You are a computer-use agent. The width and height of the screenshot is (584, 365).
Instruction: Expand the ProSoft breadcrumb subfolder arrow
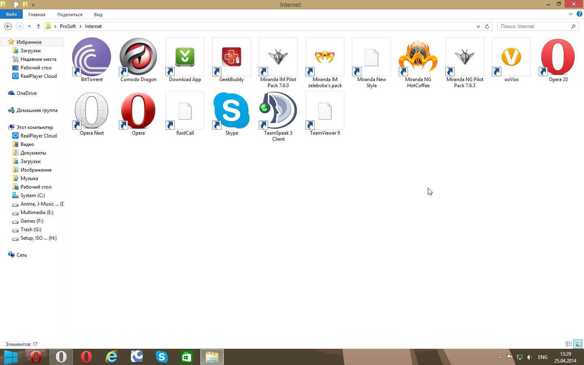[x=80, y=26]
